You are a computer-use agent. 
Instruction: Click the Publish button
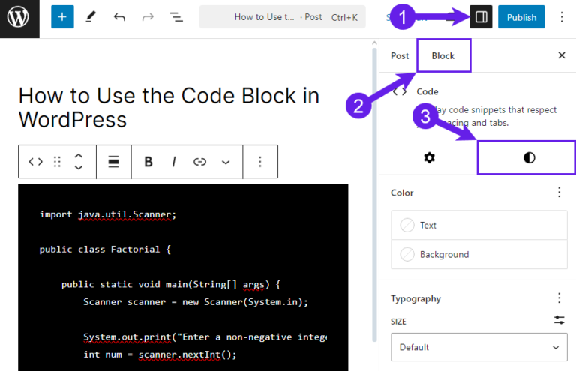[x=521, y=17]
